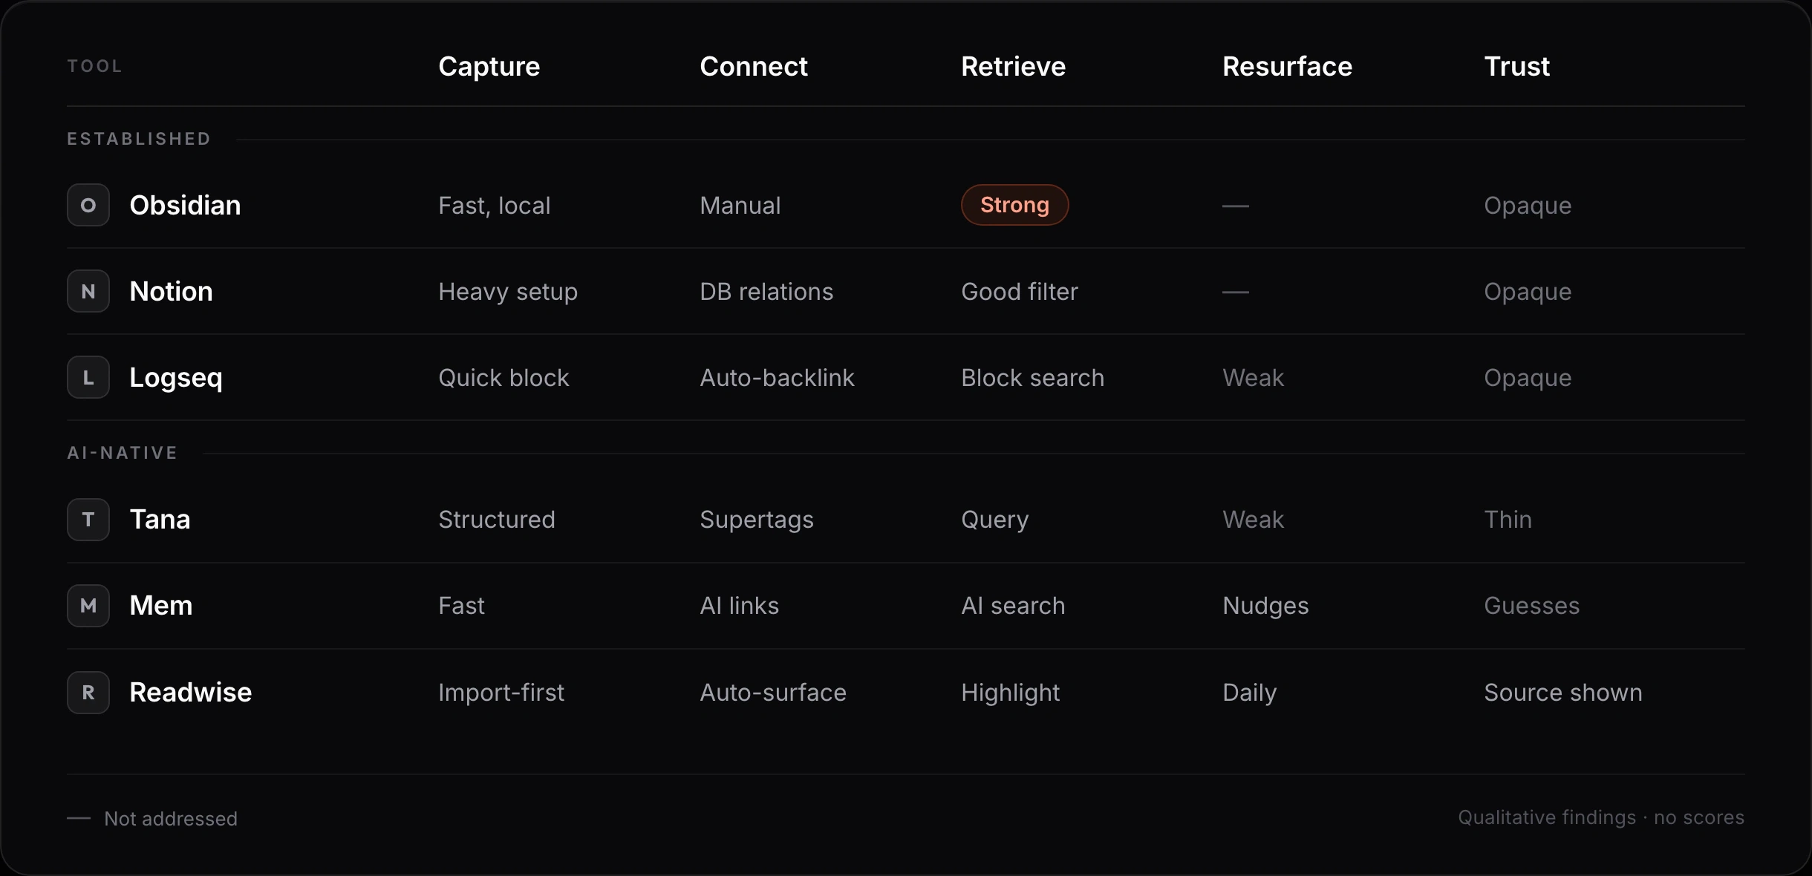Click 'Weak' in Tana row

[x=1254, y=520]
